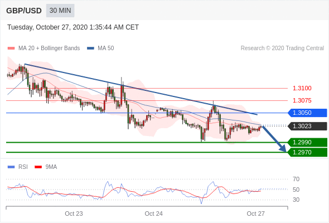
Task: Toggle the RSI legend entry
Action: tap(18, 167)
